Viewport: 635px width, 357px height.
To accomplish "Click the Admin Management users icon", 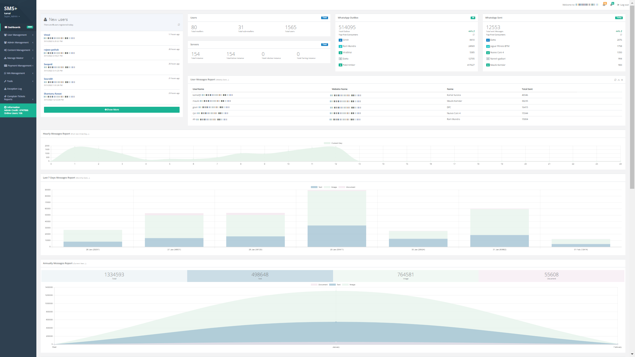I will (x=5, y=43).
